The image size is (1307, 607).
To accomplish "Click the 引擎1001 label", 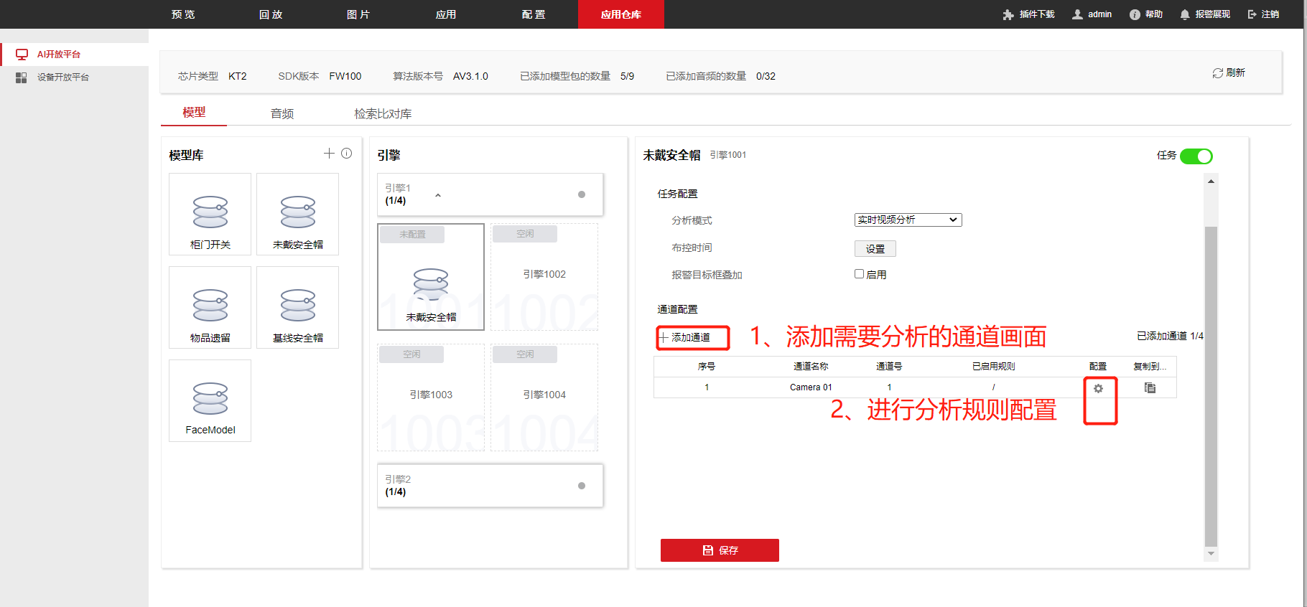I will 728,155.
